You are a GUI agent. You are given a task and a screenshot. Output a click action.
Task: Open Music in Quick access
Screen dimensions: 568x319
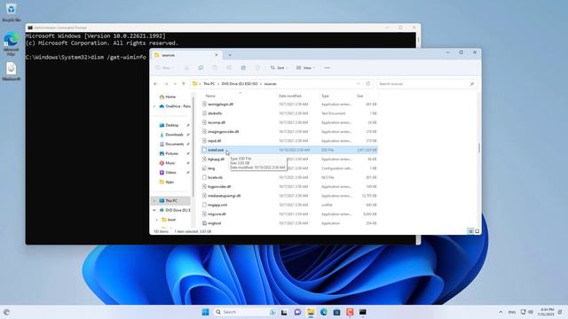(x=170, y=163)
